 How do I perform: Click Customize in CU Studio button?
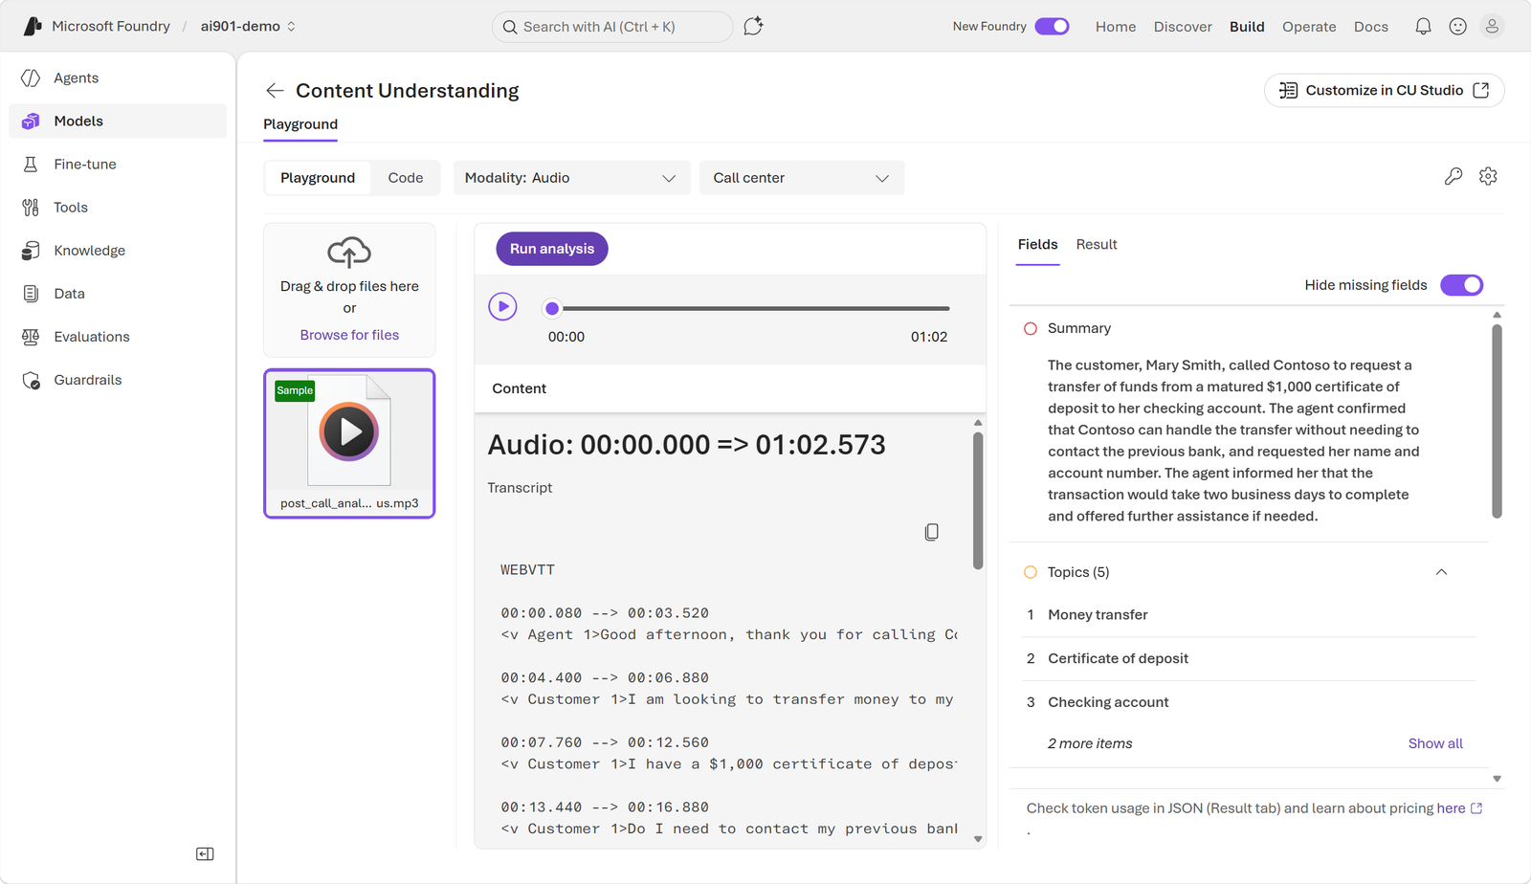[1384, 91]
